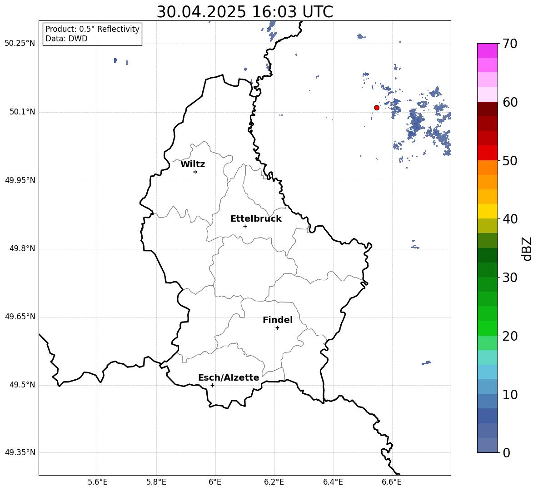Click the 49.35°N latitude label
This screenshot has height=491, width=538.
coord(20,452)
